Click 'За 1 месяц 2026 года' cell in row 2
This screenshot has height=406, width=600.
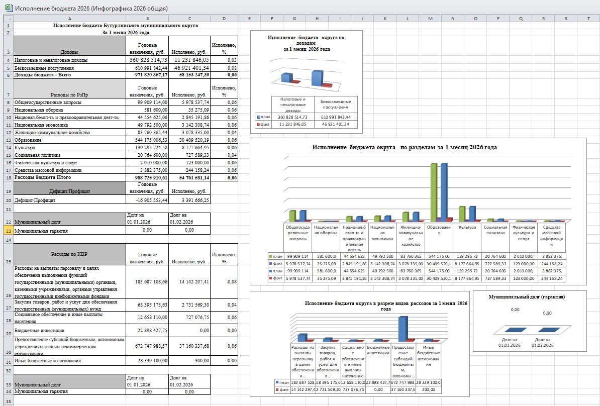(126, 33)
